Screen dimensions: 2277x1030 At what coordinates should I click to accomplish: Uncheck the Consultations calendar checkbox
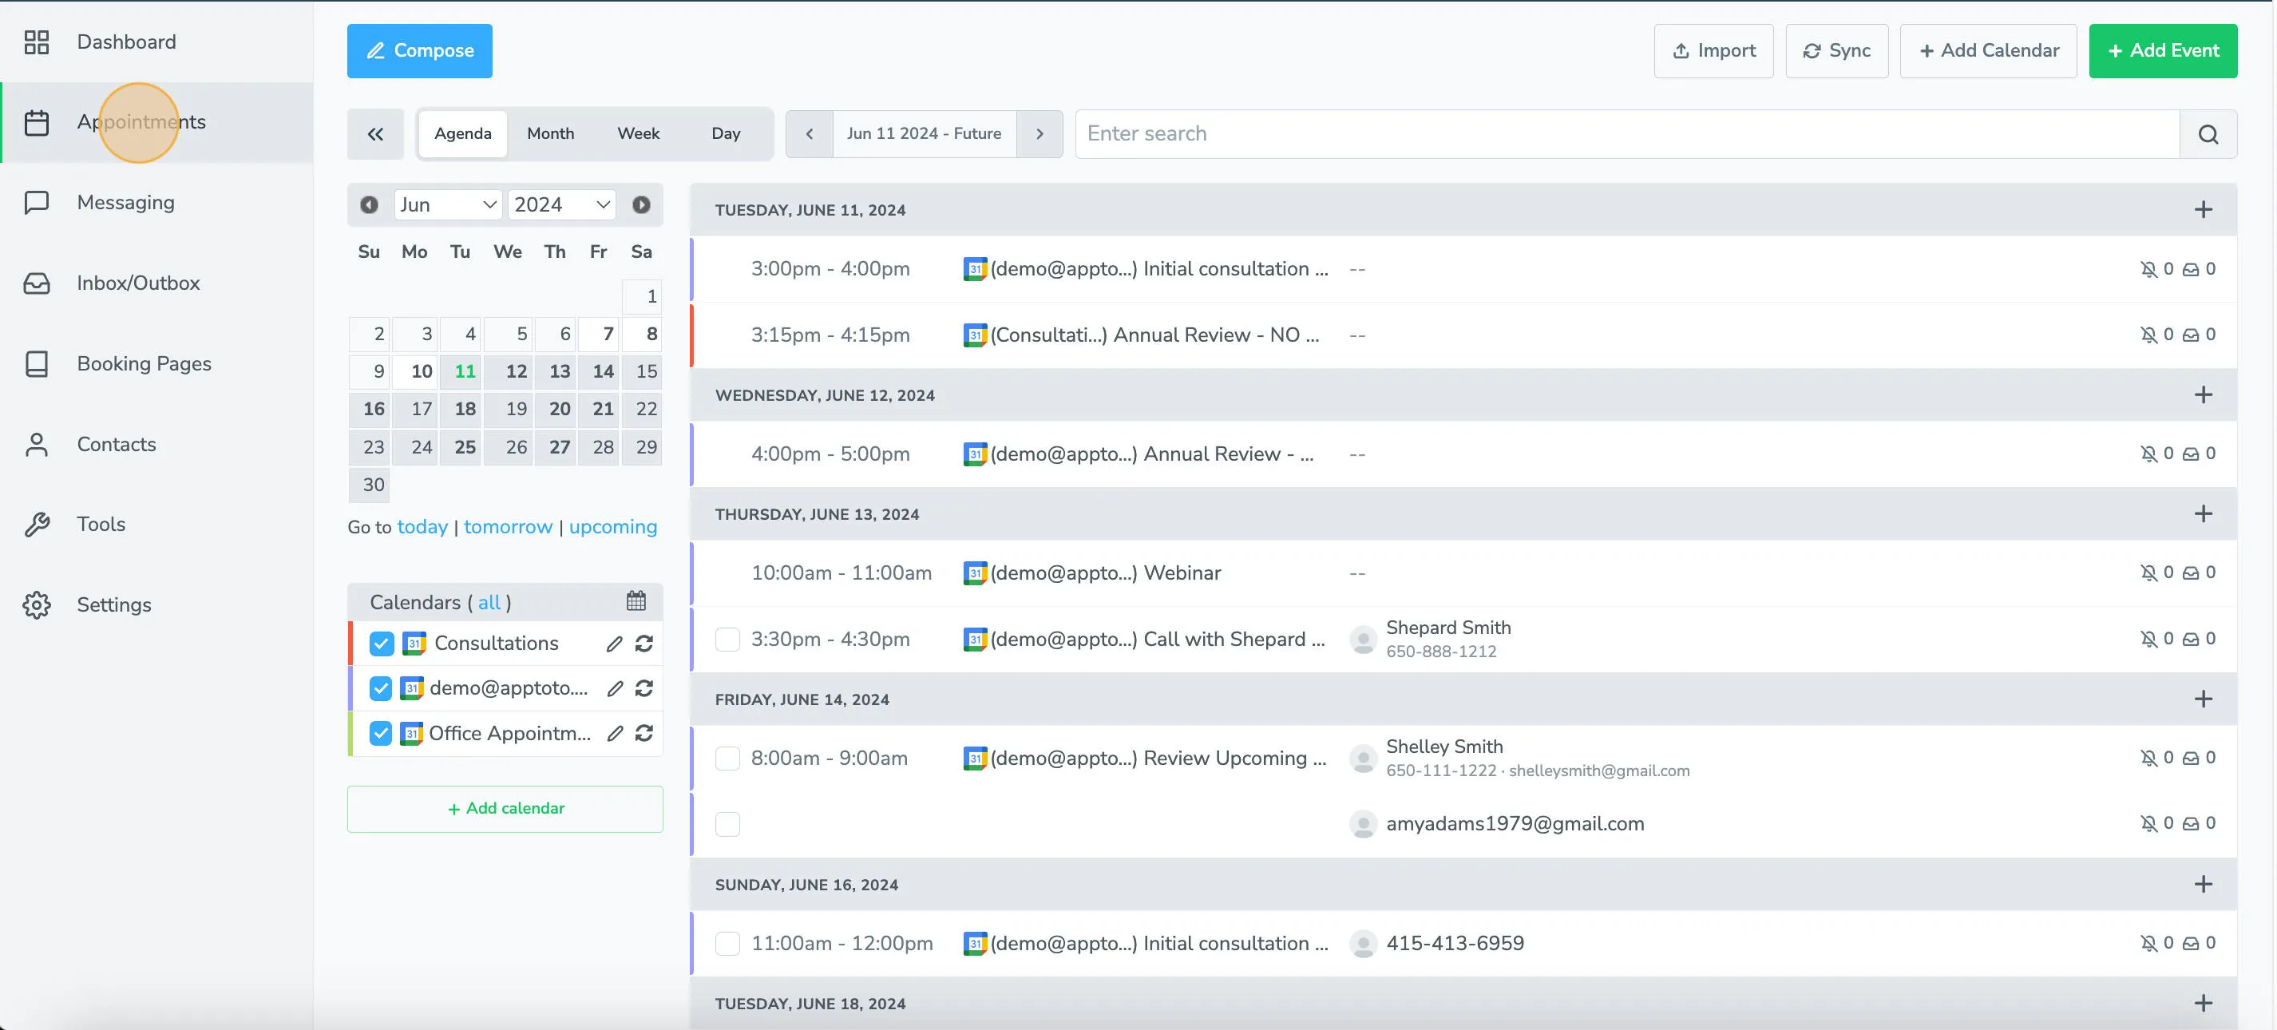point(381,644)
